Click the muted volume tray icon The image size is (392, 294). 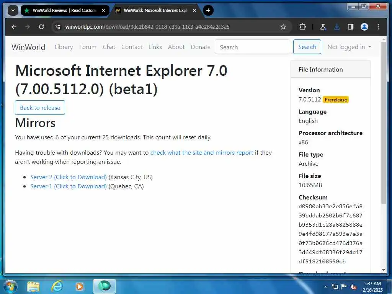(x=353, y=287)
